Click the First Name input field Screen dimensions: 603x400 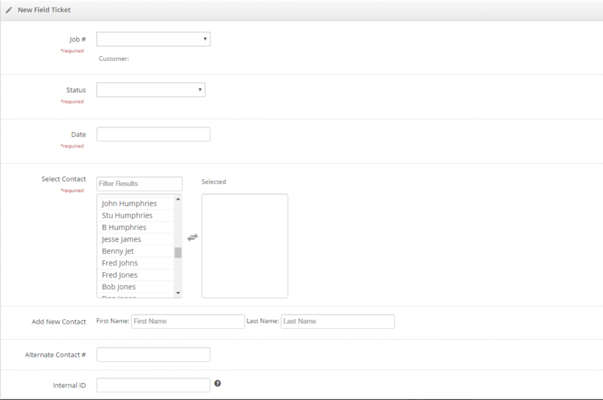pyautogui.click(x=188, y=322)
